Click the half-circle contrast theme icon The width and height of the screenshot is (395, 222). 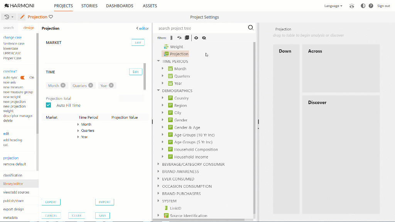point(363,6)
